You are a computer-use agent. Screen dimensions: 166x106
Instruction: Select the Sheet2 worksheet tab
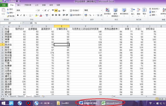[x=29, y=96]
